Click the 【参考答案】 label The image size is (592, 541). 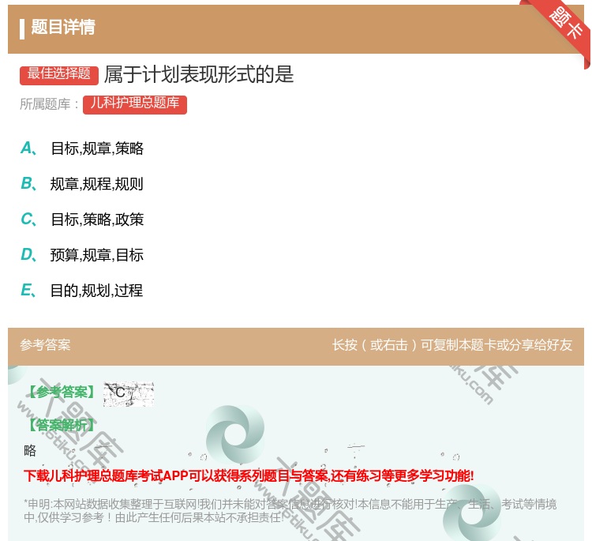pos(62,393)
